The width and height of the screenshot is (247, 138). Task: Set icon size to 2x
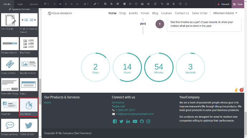pos(60,4)
